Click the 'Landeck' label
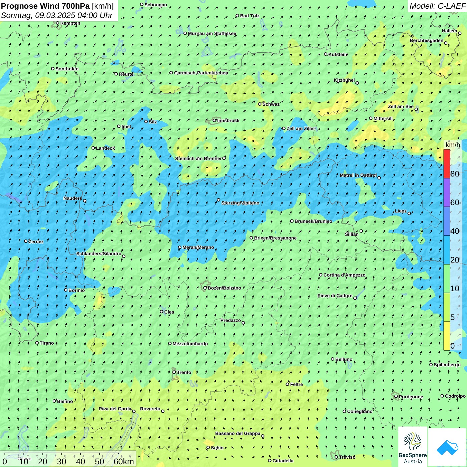Screen dimensions: 467x467 coord(105,148)
